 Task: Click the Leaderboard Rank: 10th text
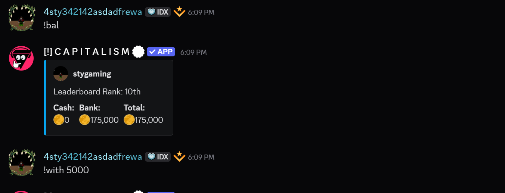point(97,91)
